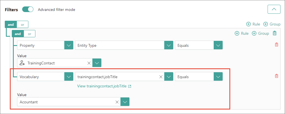Screen dimensions: 285x114
Task: Clear the trainingcontact.jobTitle vocabulary selection
Action: pos(161,77)
